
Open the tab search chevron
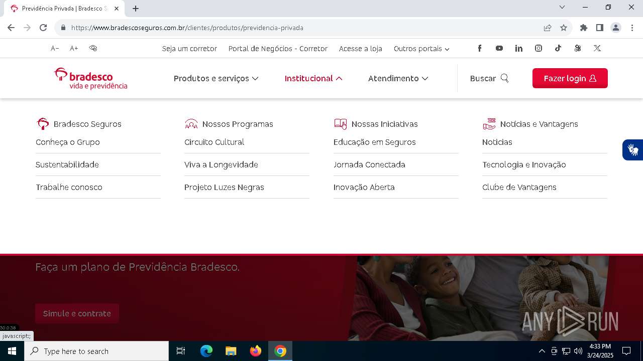tap(562, 7)
